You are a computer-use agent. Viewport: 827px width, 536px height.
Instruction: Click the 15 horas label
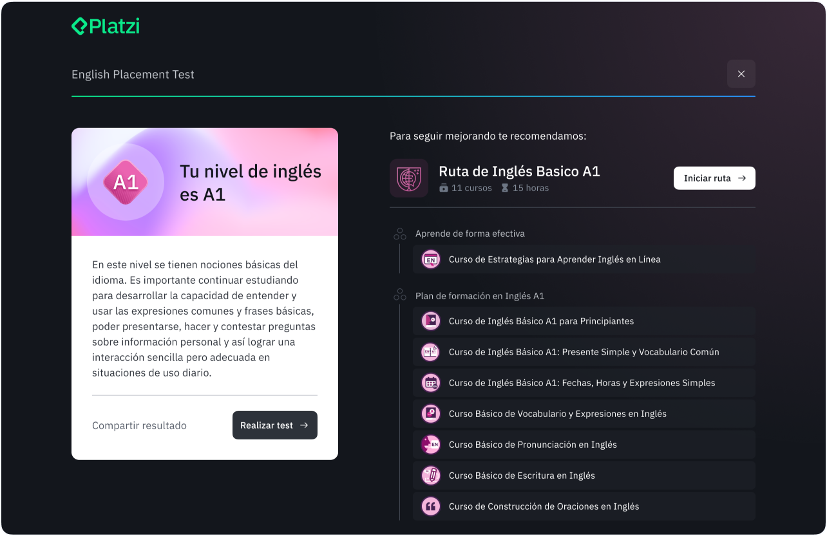(531, 188)
